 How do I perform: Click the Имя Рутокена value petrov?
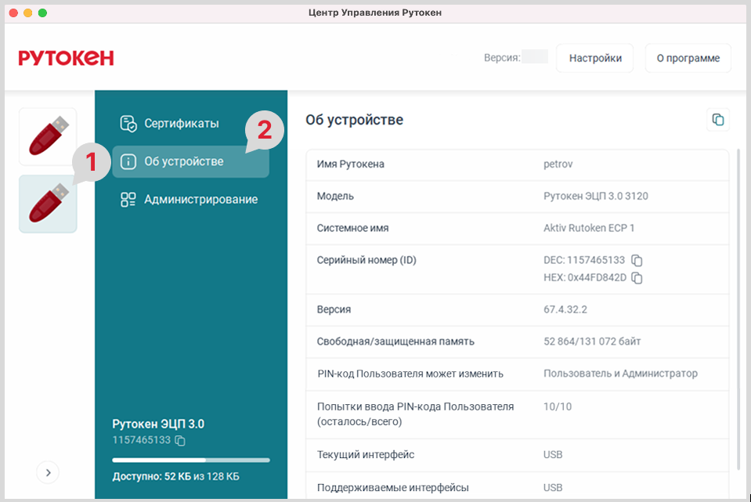[558, 164]
